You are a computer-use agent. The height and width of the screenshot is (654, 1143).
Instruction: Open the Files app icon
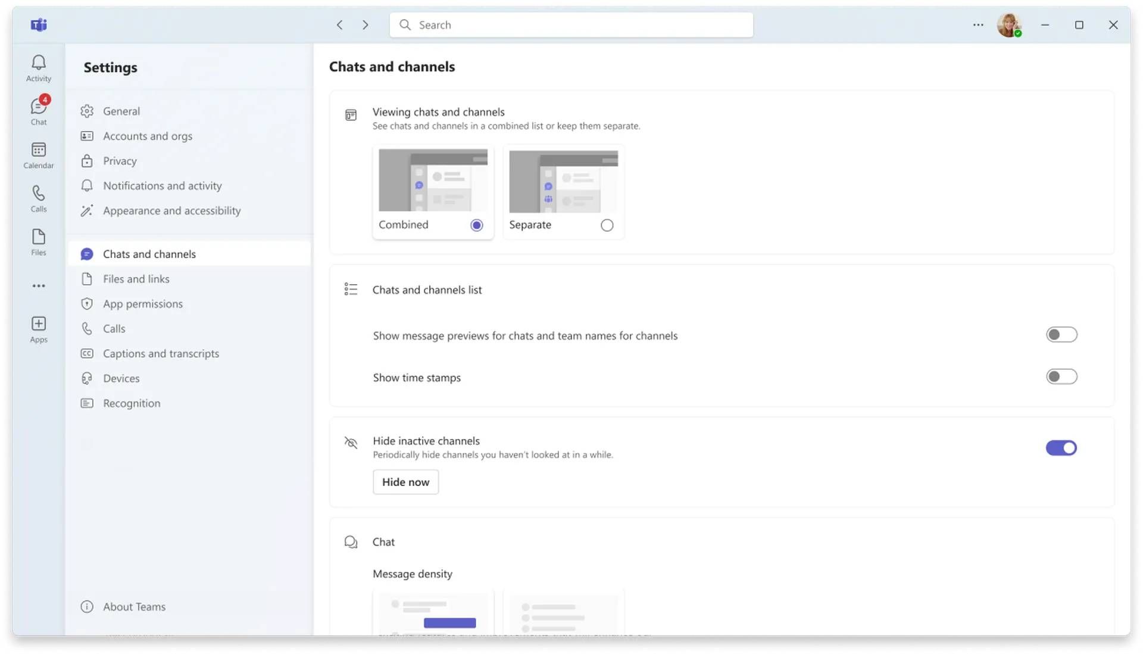pos(39,242)
